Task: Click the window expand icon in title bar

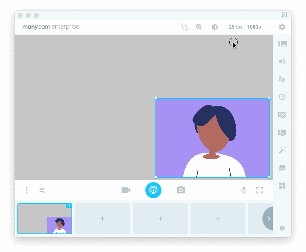Action: point(284,15)
